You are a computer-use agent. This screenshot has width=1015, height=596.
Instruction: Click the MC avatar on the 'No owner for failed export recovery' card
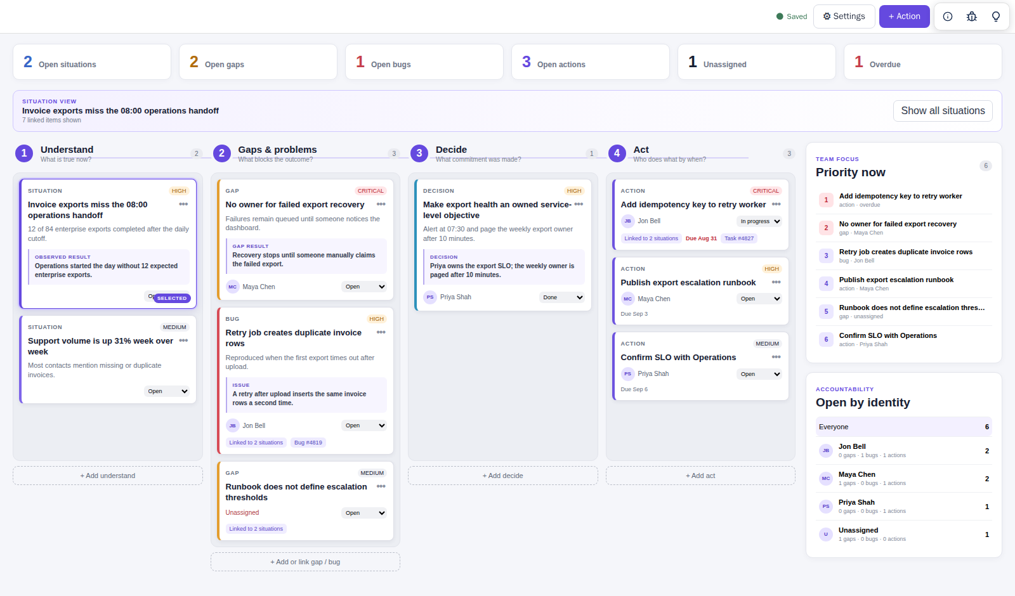click(232, 287)
